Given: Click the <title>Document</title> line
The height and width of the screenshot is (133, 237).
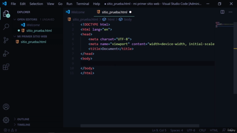Looking at the screenshot, I should pos(111,49).
